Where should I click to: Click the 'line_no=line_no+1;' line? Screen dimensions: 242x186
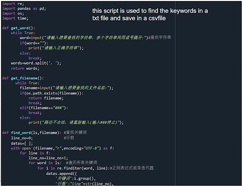pyautogui.click(x=48, y=158)
